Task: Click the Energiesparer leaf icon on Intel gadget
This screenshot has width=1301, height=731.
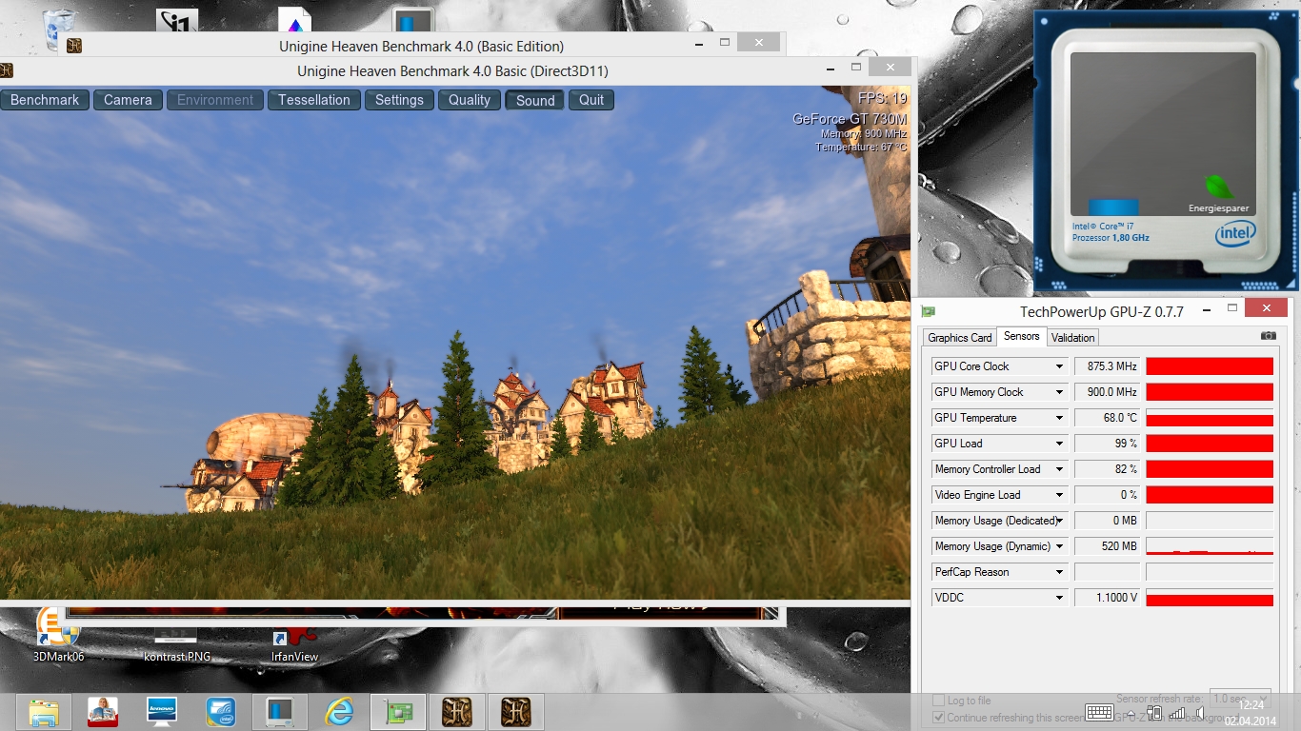Action: [1218, 188]
